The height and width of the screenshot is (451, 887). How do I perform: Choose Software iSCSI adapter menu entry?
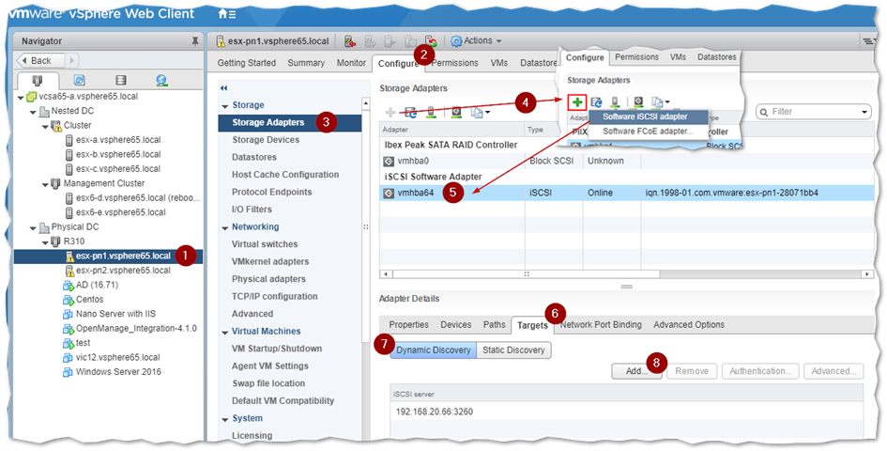click(649, 117)
